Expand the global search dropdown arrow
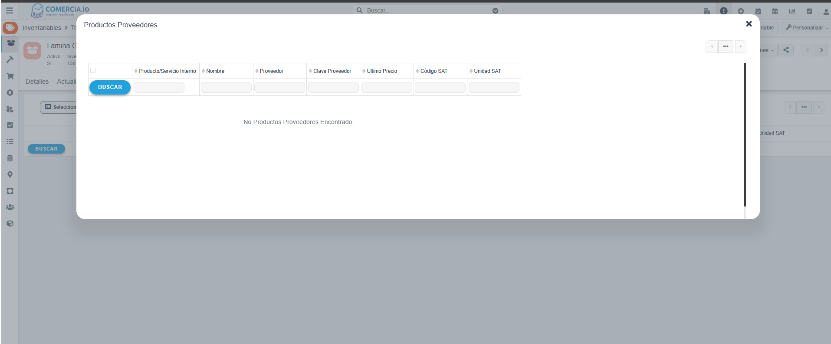 pos(495,10)
